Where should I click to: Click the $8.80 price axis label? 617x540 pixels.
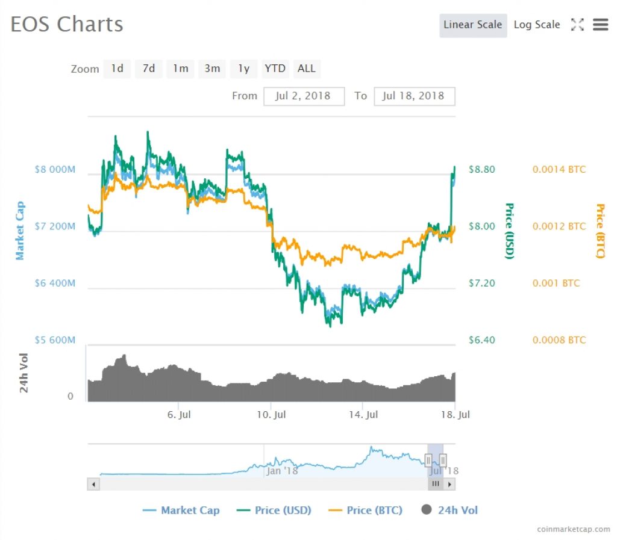(482, 169)
